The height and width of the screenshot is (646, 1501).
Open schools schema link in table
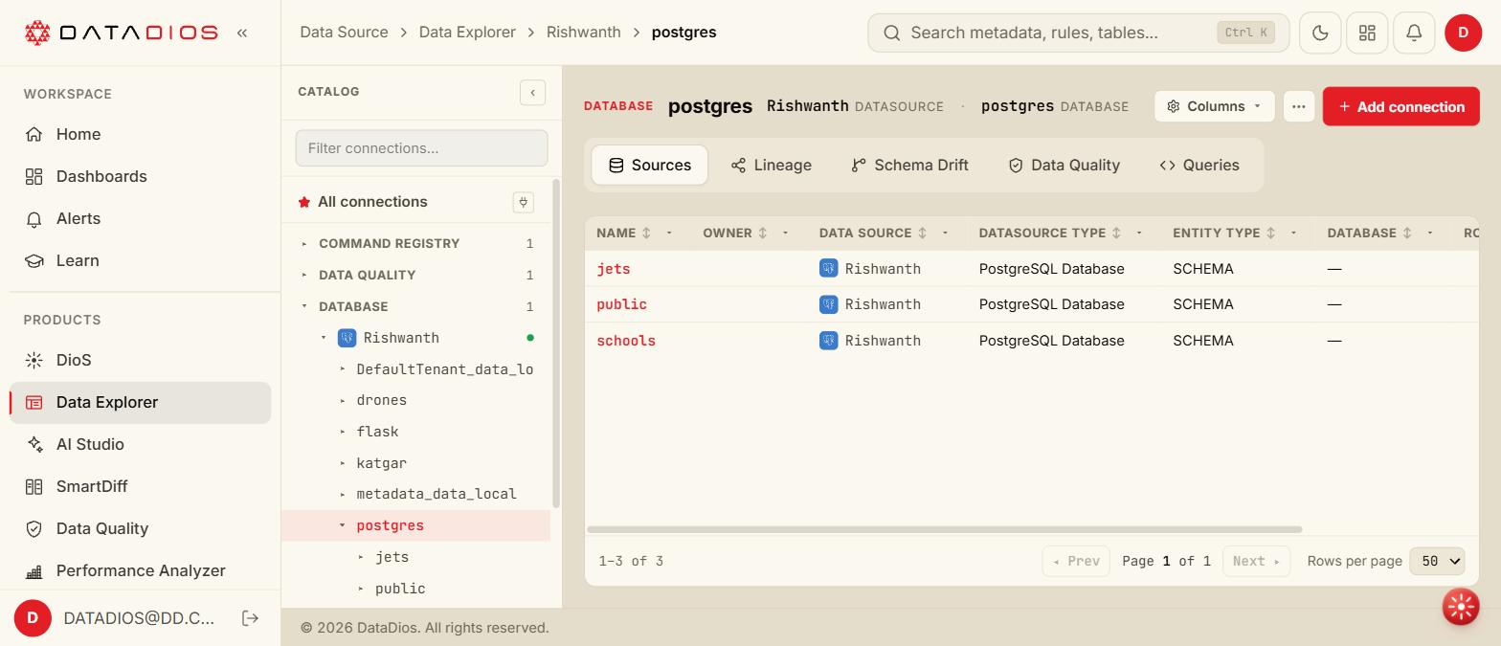(x=626, y=341)
